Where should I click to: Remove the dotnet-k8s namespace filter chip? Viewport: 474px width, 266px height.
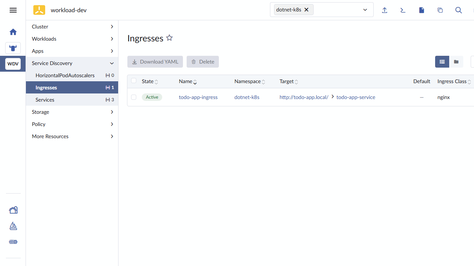tap(306, 10)
